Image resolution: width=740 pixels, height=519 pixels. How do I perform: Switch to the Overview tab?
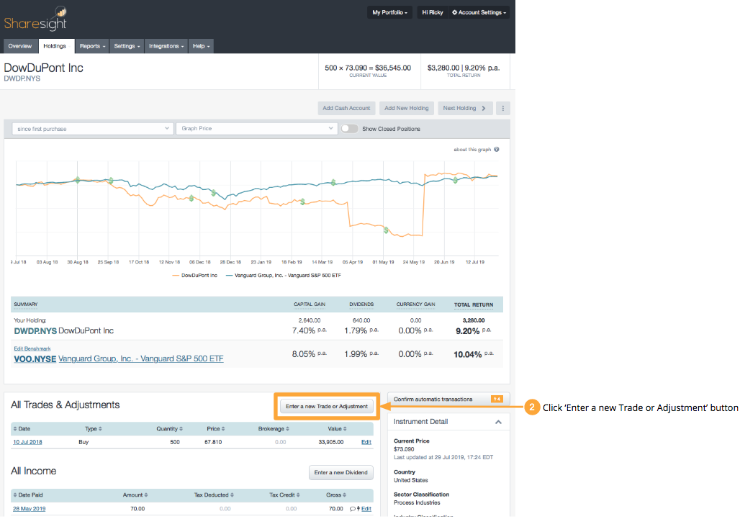(x=20, y=46)
